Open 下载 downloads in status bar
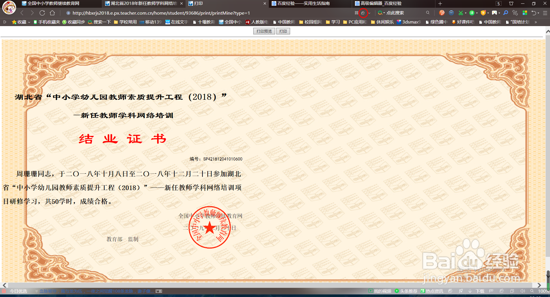This screenshot has height=297, width=550. click(x=476, y=291)
